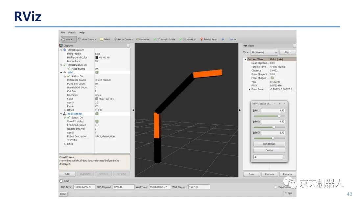The image size is (355, 199).
Task: Collapse the Global Status: Ok node
Action: coord(61,65)
